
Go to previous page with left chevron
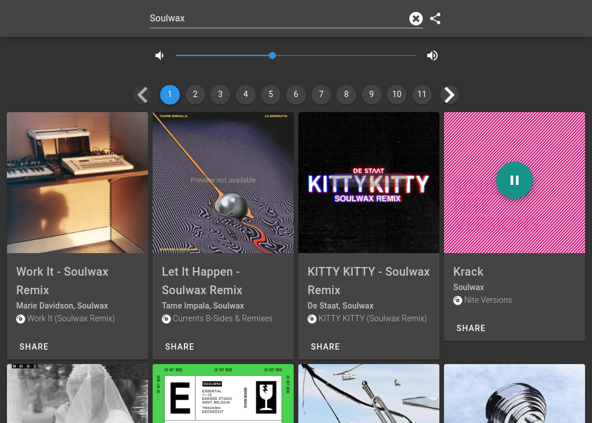[x=142, y=94]
